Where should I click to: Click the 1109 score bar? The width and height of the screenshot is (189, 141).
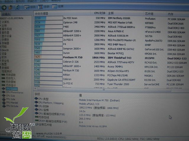[x=48, y=83]
